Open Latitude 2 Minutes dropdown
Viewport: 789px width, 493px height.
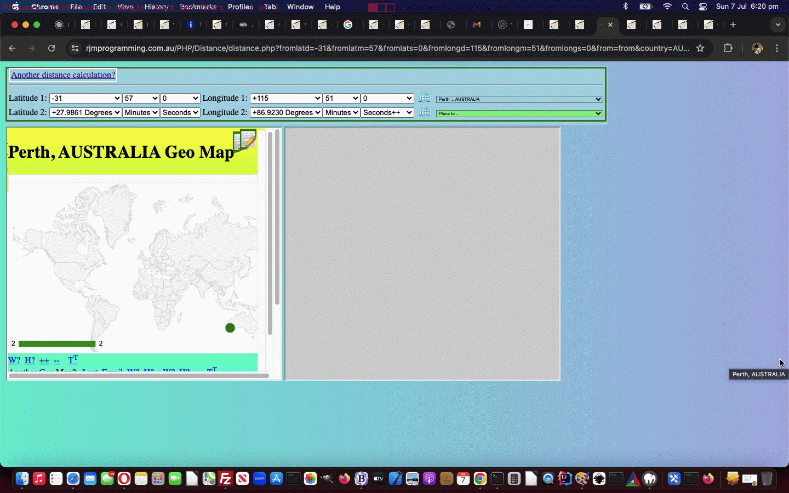point(141,112)
